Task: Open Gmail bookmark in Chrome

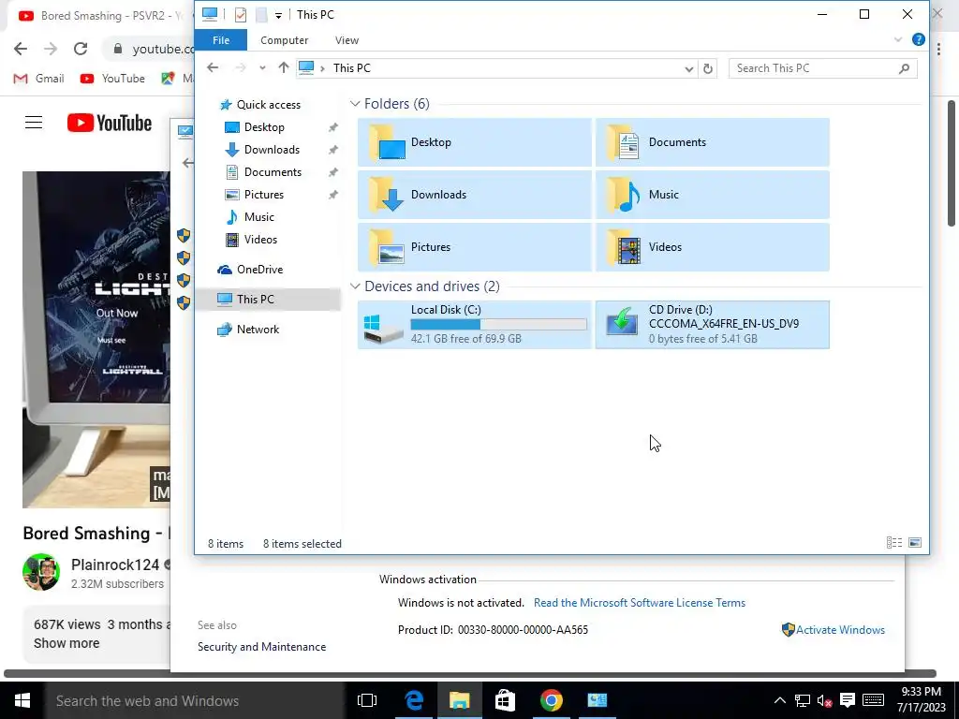Action: (x=38, y=79)
